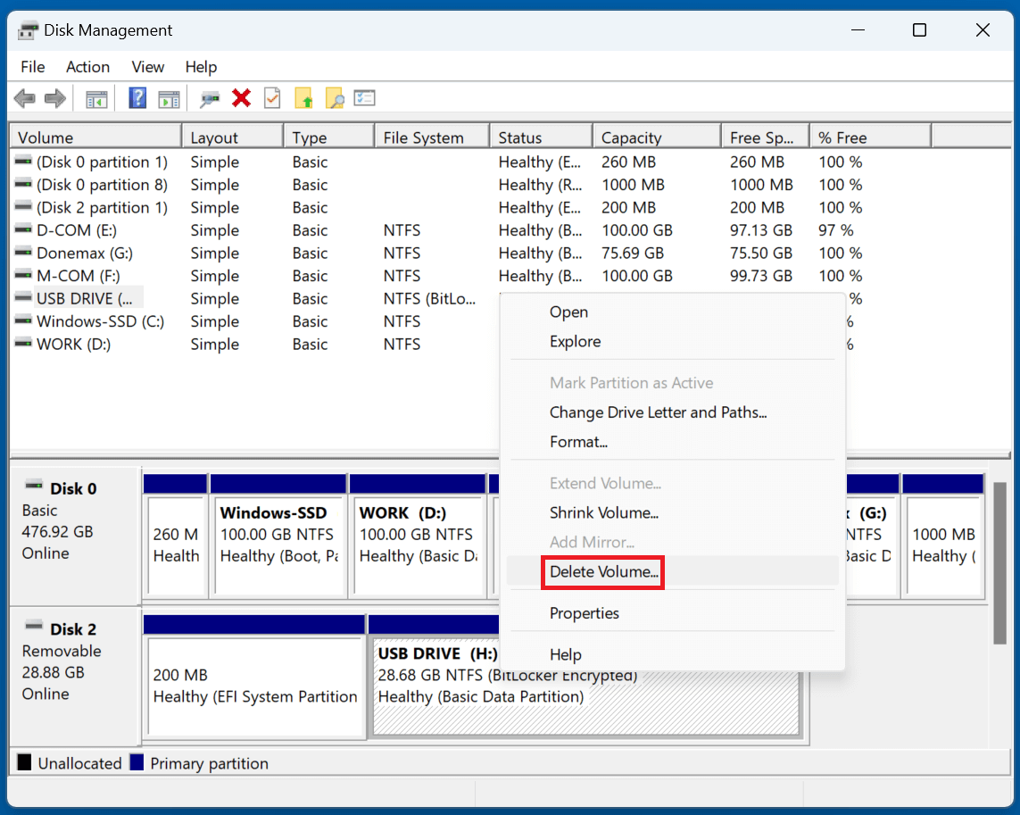The height and width of the screenshot is (815, 1020).
Task: Open the View menu
Action: (x=147, y=67)
